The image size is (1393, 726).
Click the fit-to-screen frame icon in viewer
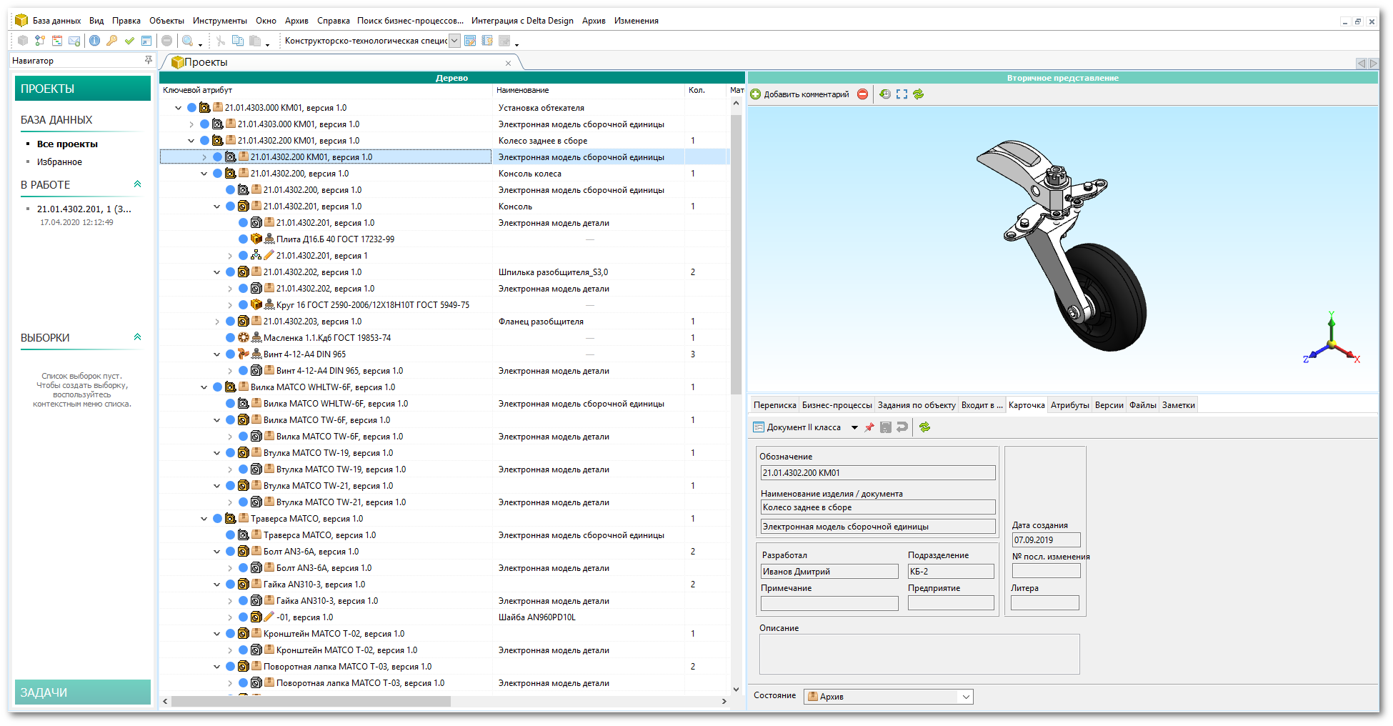pos(902,94)
